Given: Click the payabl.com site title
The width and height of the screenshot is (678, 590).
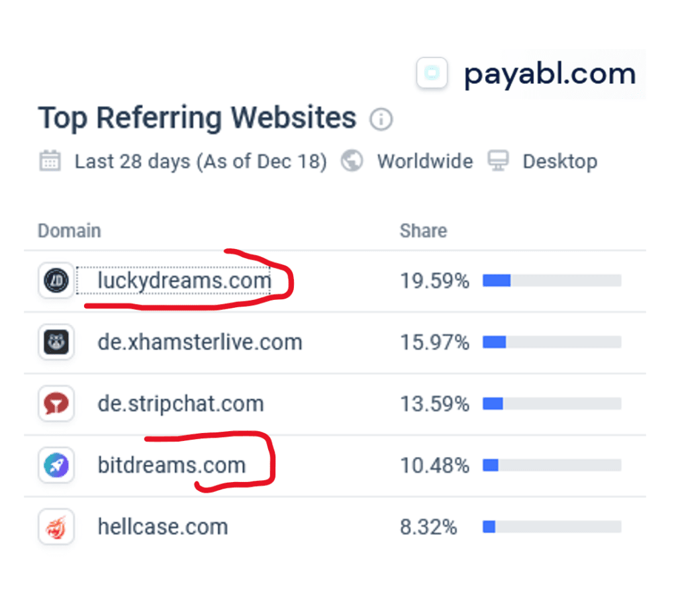Looking at the screenshot, I should click(x=550, y=74).
